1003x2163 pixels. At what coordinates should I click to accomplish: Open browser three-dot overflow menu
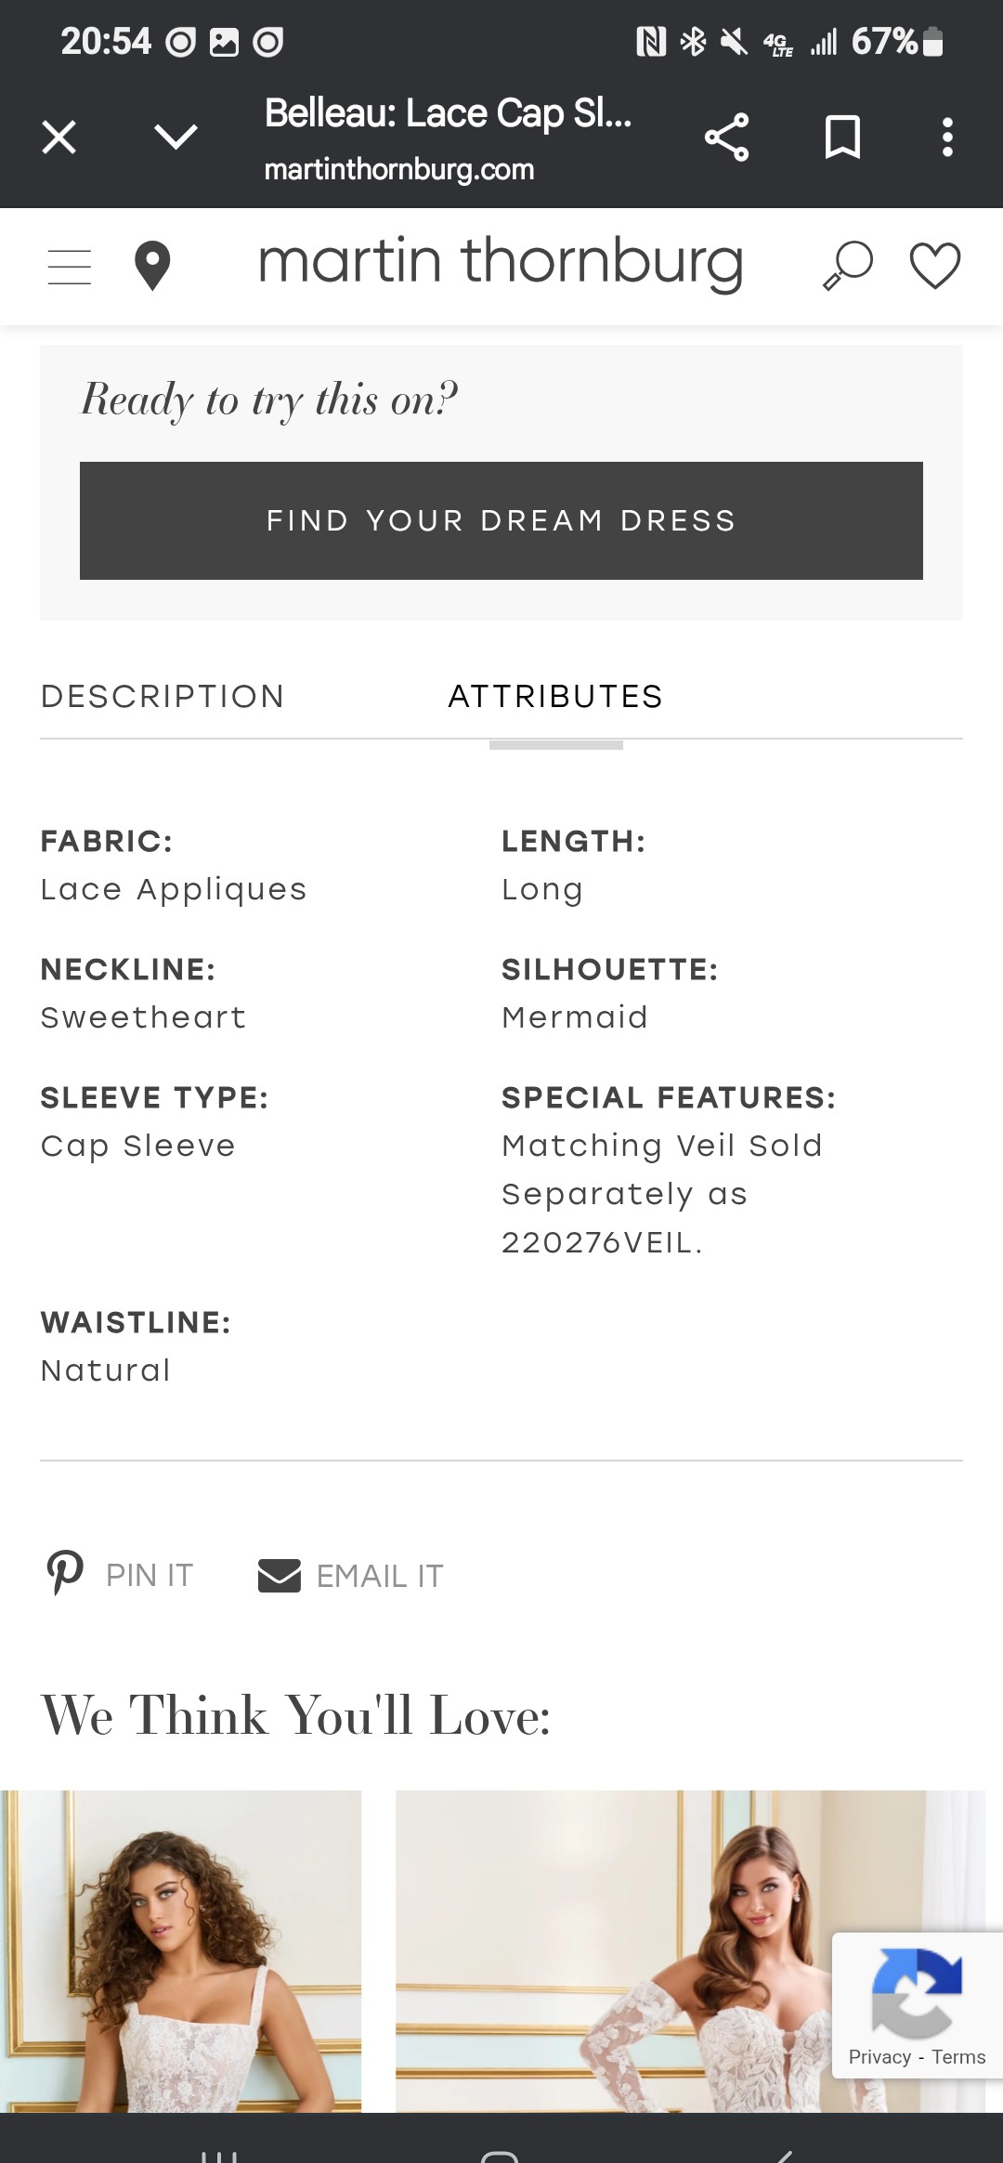click(x=947, y=138)
